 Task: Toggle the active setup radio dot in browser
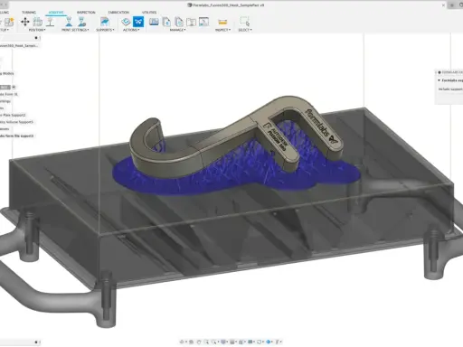[x=14, y=87]
